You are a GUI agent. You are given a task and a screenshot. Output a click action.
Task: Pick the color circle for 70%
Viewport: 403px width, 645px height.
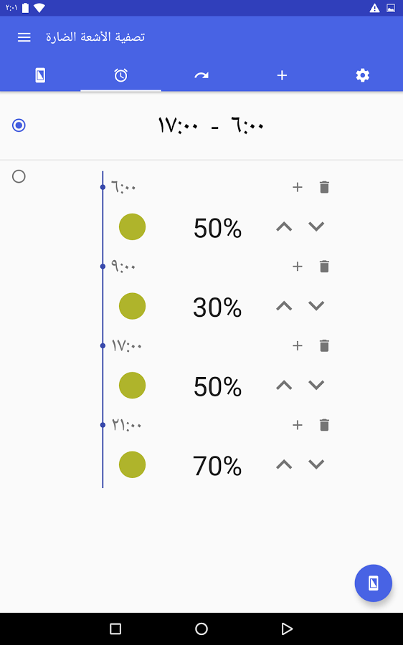click(x=132, y=464)
